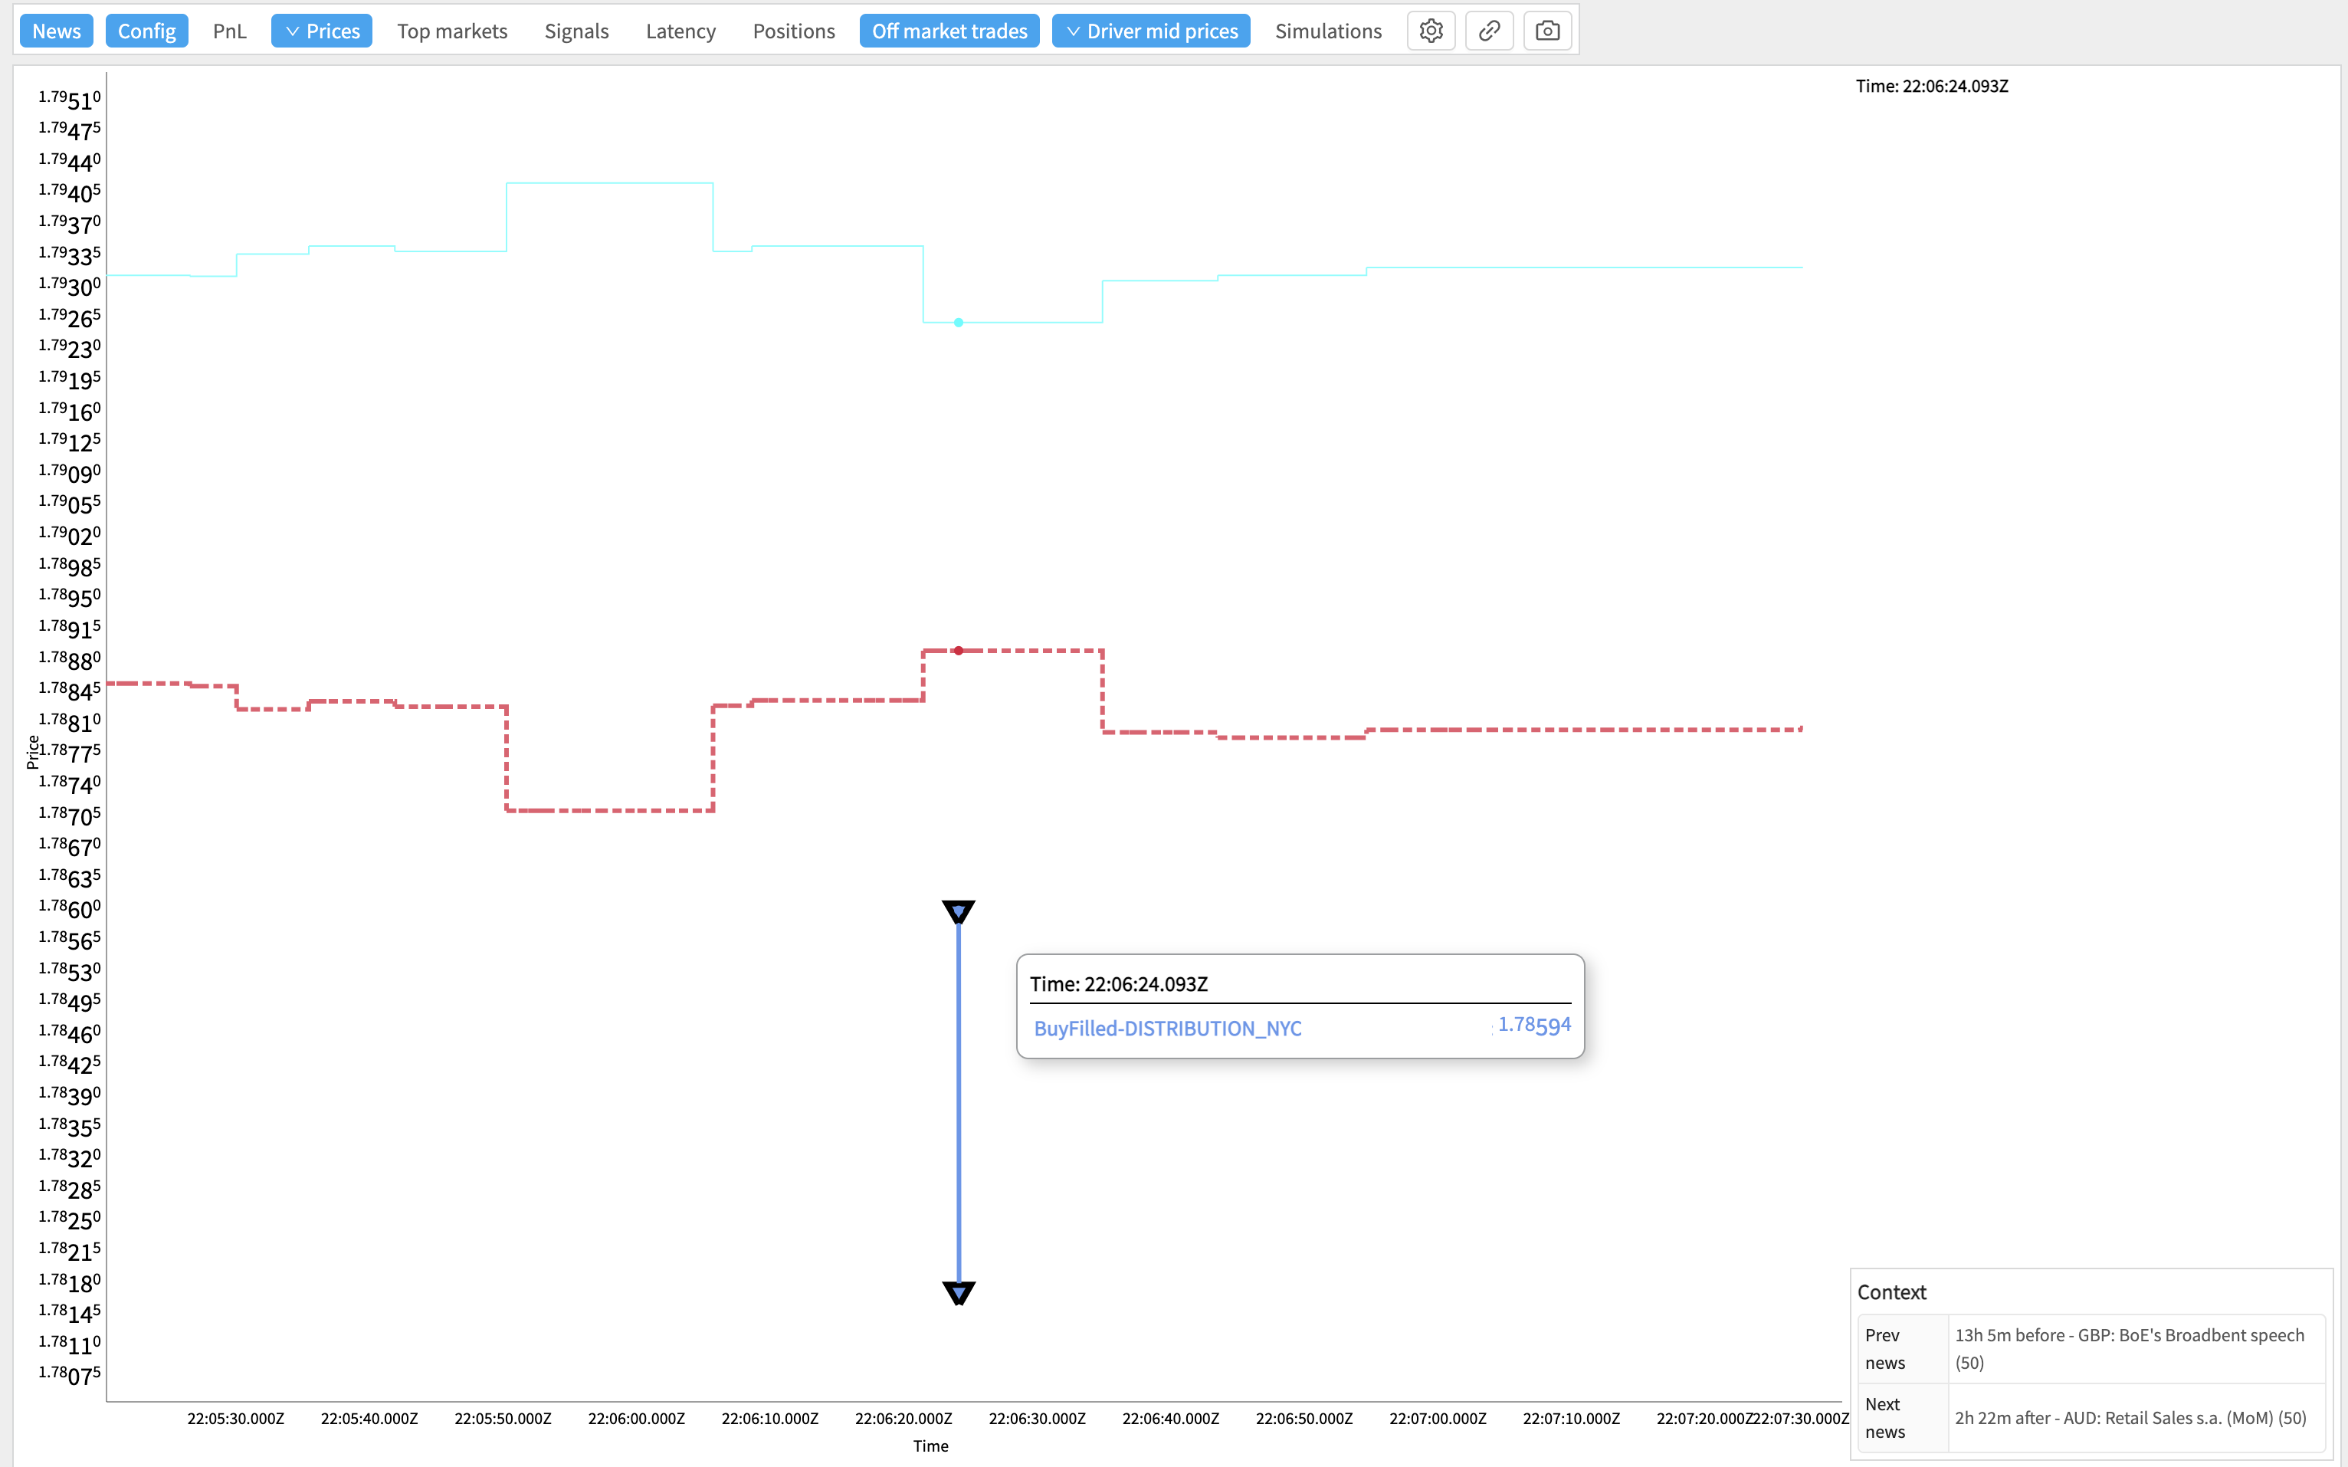Toggle Off market trades button
2348x1467 pixels.
click(949, 31)
